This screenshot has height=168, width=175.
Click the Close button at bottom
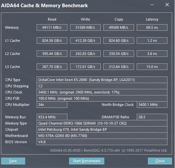coord(160,161)
